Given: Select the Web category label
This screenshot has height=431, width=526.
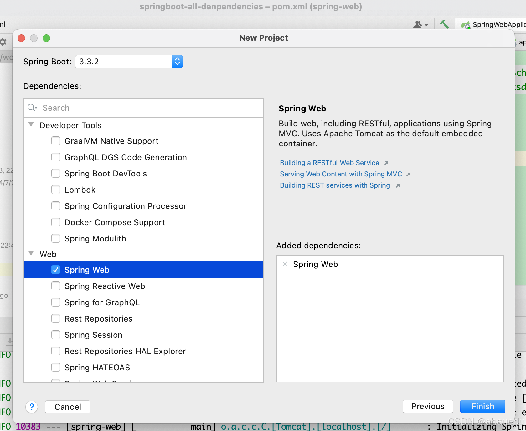Looking at the screenshot, I should [48, 254].
